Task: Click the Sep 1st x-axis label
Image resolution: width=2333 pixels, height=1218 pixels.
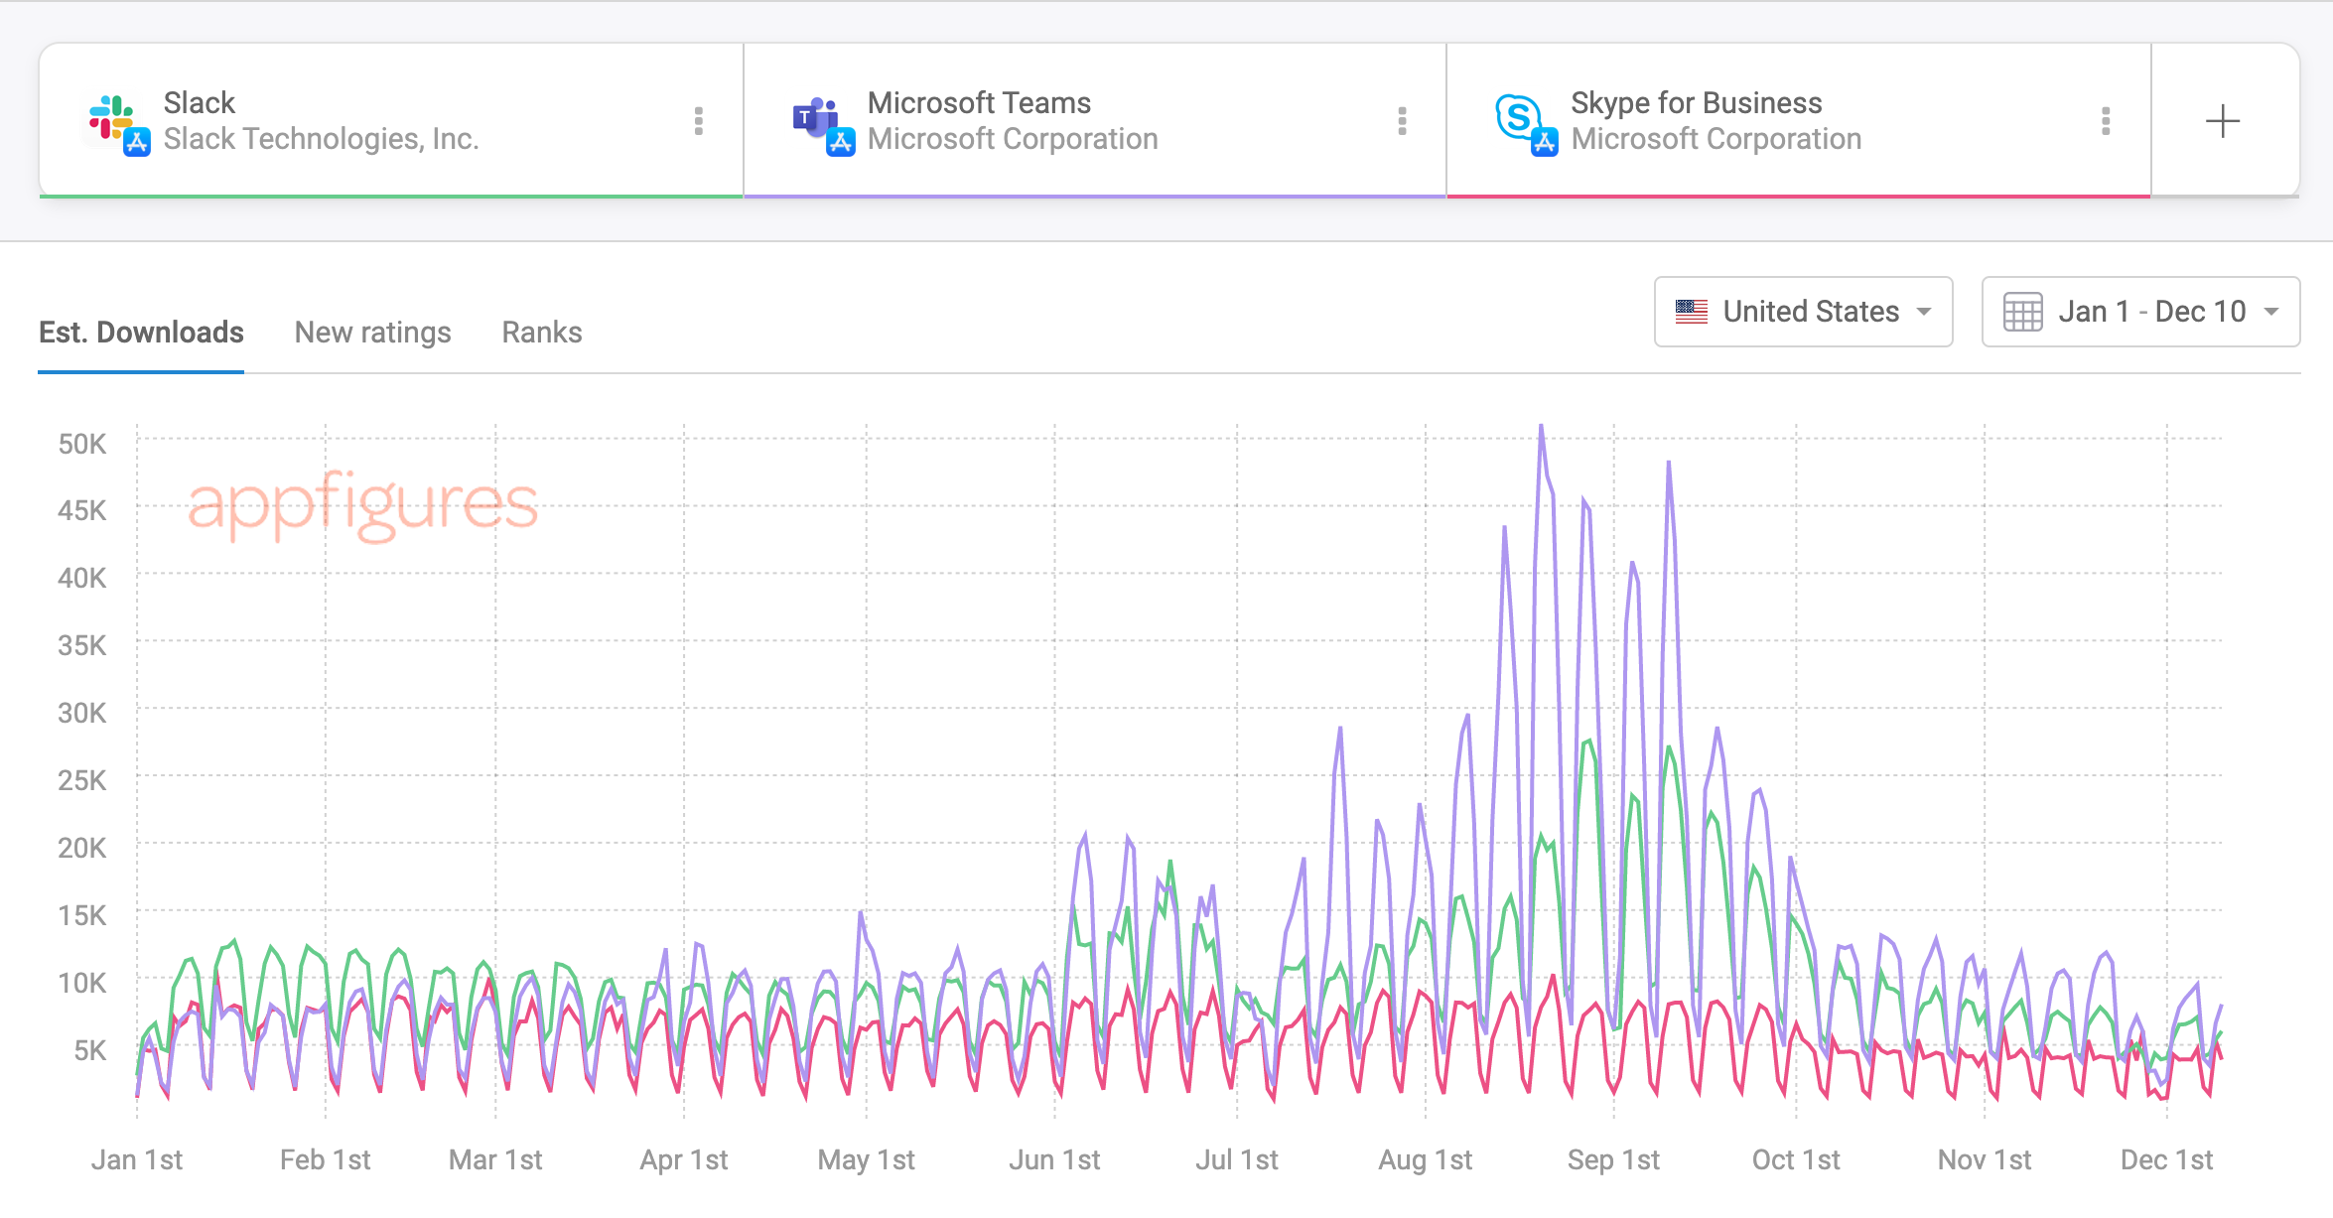Action: [x=1613, y=1159]
